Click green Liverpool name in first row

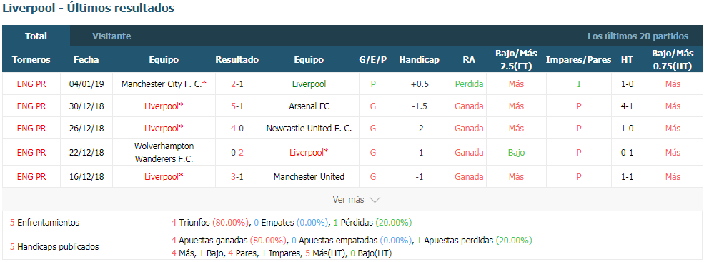(x=309, y=84)
